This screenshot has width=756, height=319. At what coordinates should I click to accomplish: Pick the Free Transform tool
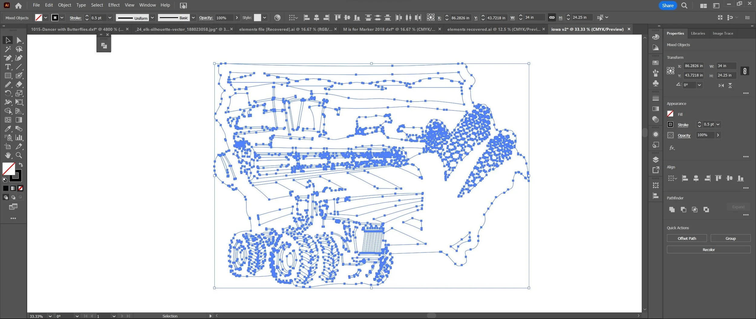(x=19, y=102)
